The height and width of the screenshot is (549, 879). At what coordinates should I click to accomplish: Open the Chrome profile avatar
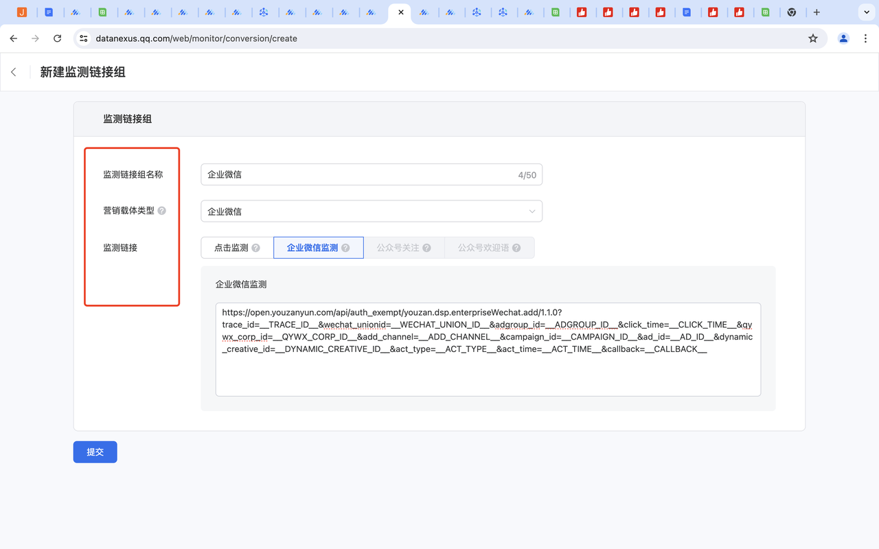pos(843,38)
